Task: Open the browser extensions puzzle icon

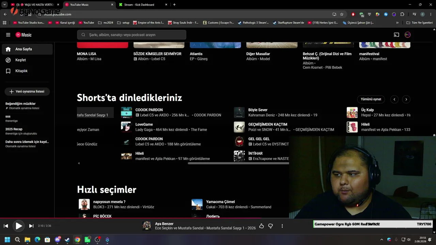Action: point(402,14)
